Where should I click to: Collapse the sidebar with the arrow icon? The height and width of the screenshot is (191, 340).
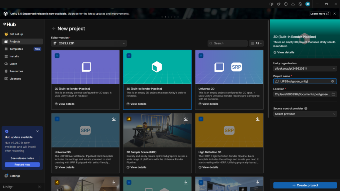40,187
